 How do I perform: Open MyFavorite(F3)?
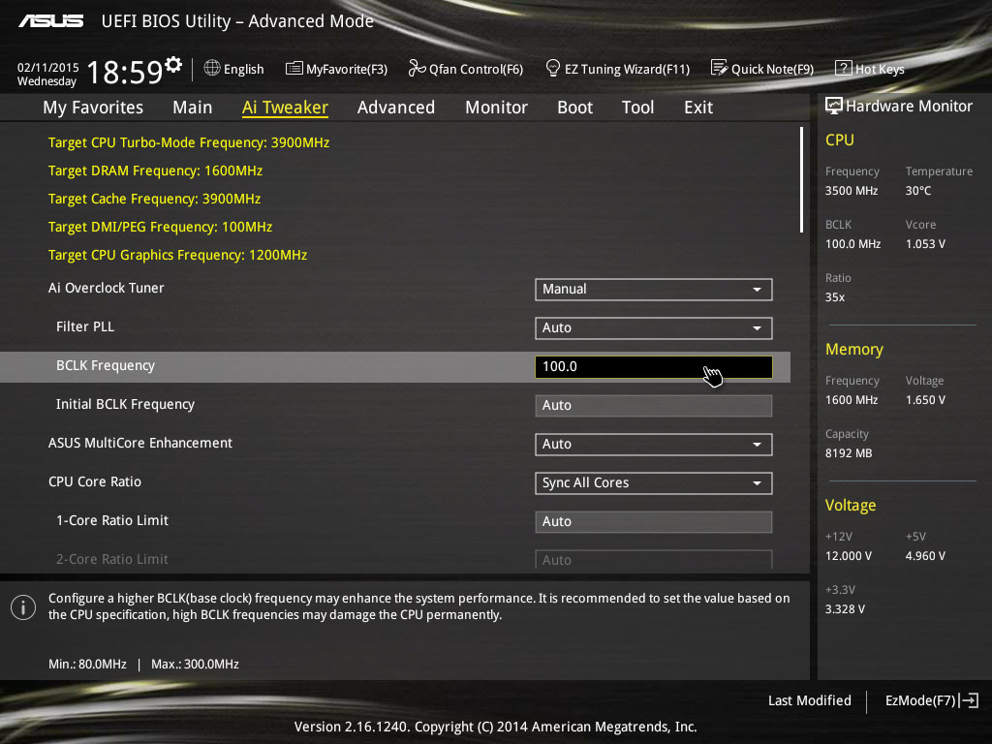coord(336,69)
